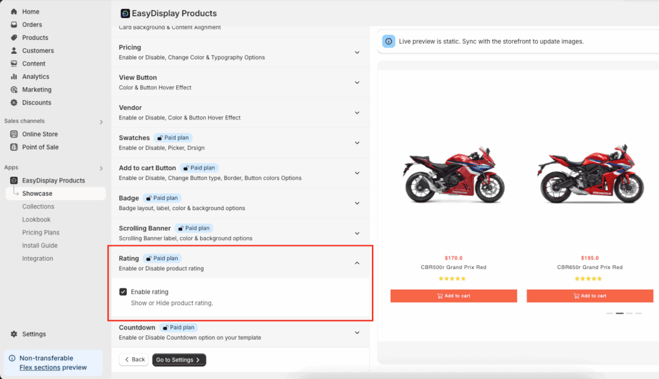The height and width of the screenshot is (379, 659).
Task: Collapse the Rating section chevron
Action: pyautogui.click(x=357, y=263)
